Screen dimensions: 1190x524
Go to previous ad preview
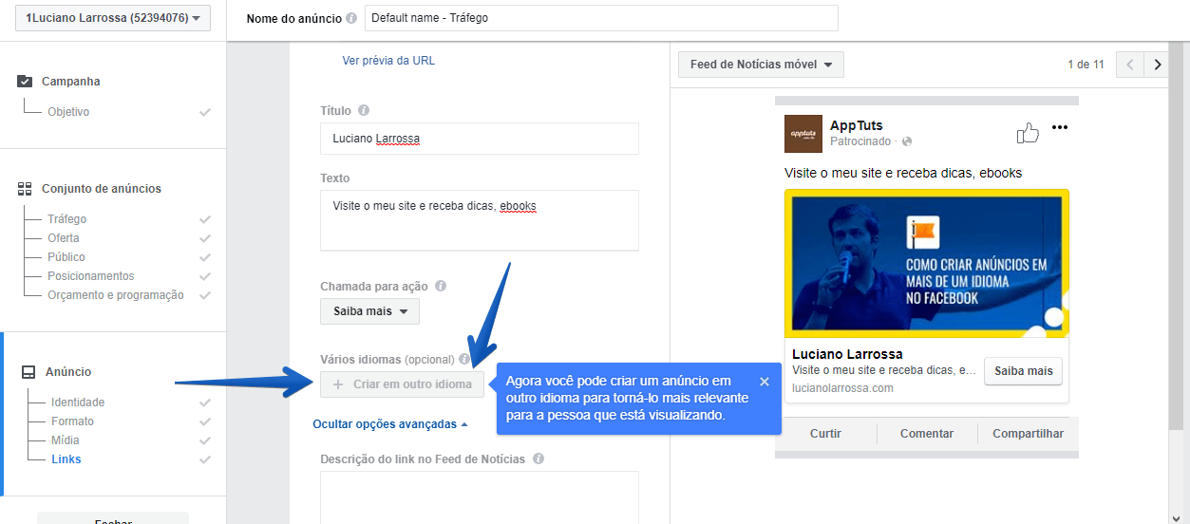(x=1130, y=65)
